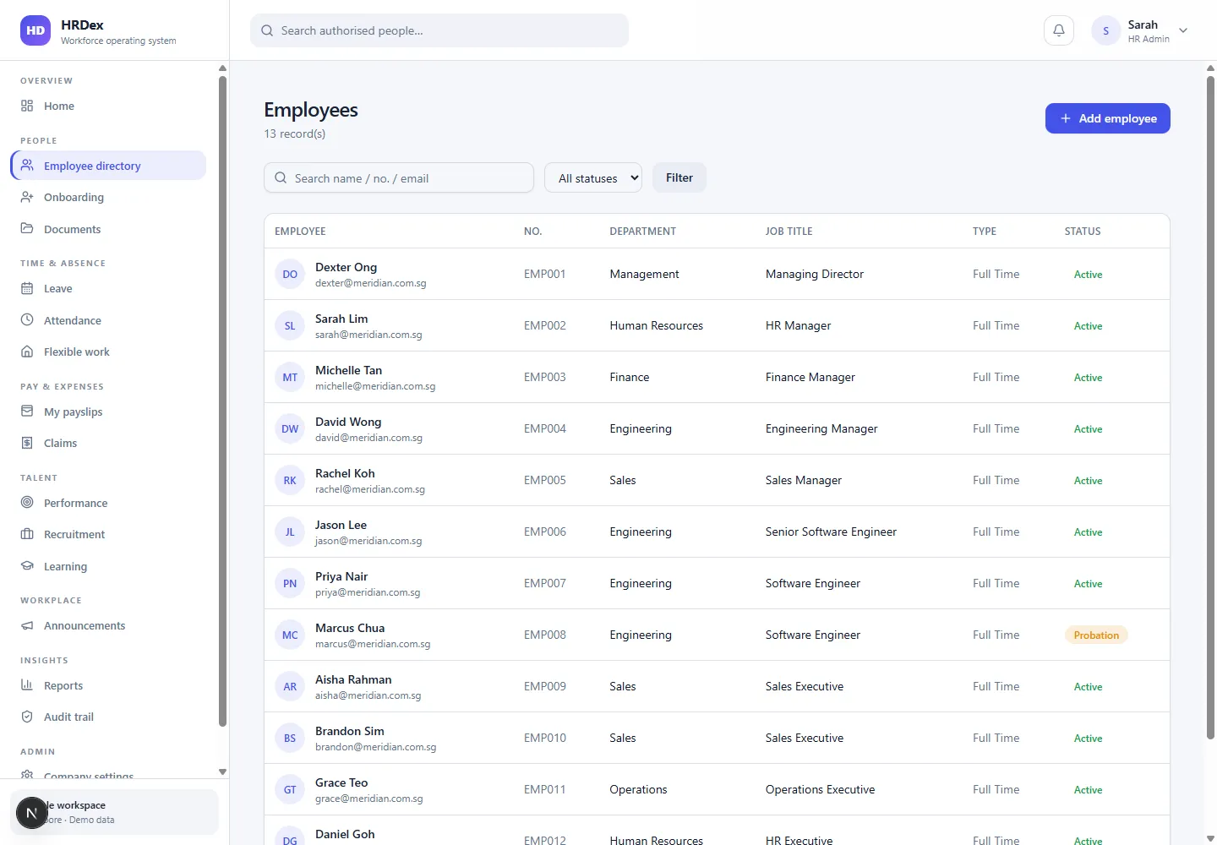Click the Home grid icon in sidebar
The height and width of the screenshot is (845, 1217).
(27, 106)
